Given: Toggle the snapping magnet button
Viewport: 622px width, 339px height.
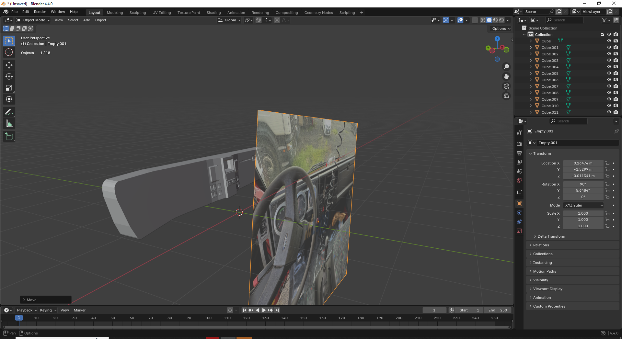Looking at the screenshot, I should pos(259,20).
